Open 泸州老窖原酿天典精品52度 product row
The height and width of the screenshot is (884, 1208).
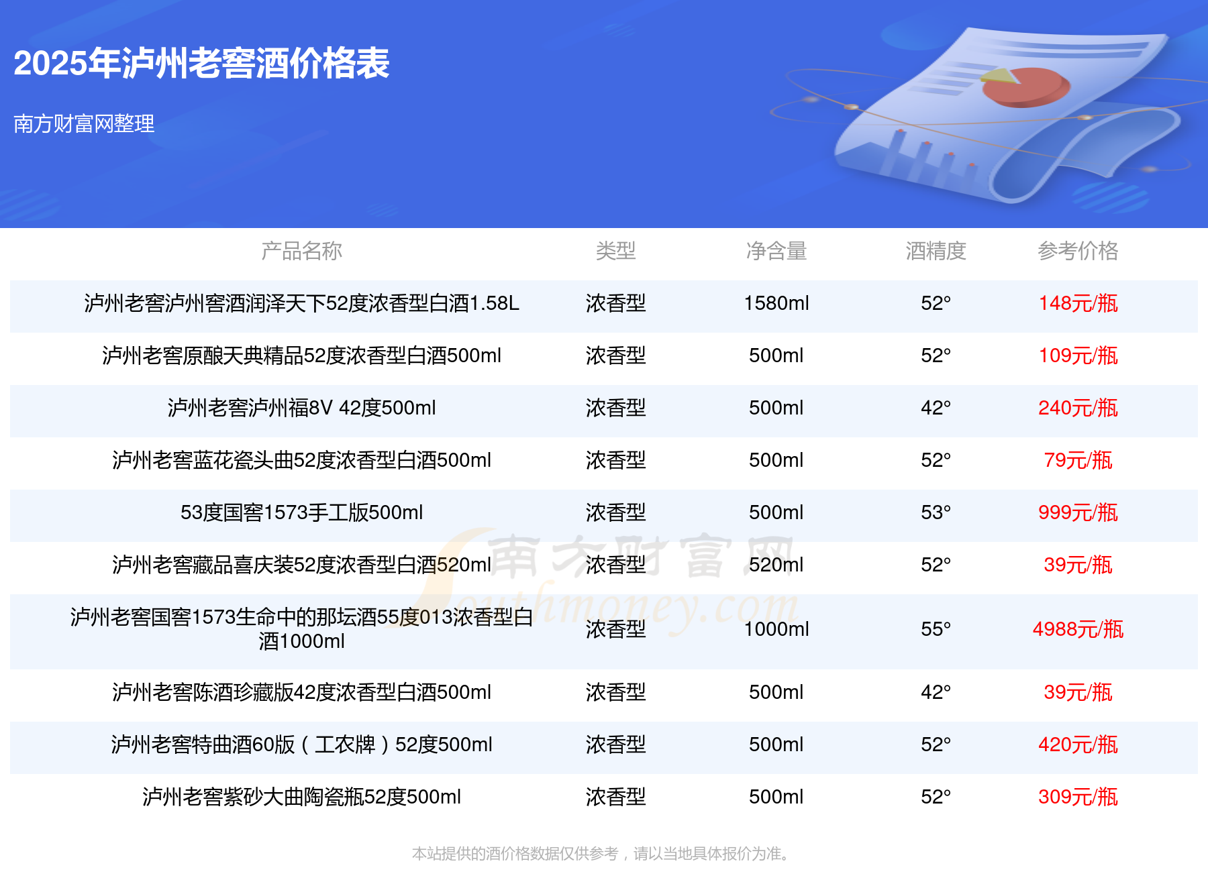tap(604, 355)
